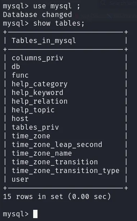Click the columns_priv table name
The image size is (137, 221).
tap(37, 58)
